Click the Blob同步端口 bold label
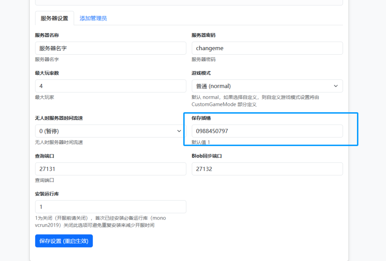Viewport: 386px width, 261px height. pyautogui.click(x=206, y=156)
